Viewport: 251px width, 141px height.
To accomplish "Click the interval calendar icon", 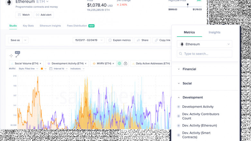I will tap(51, 69).
